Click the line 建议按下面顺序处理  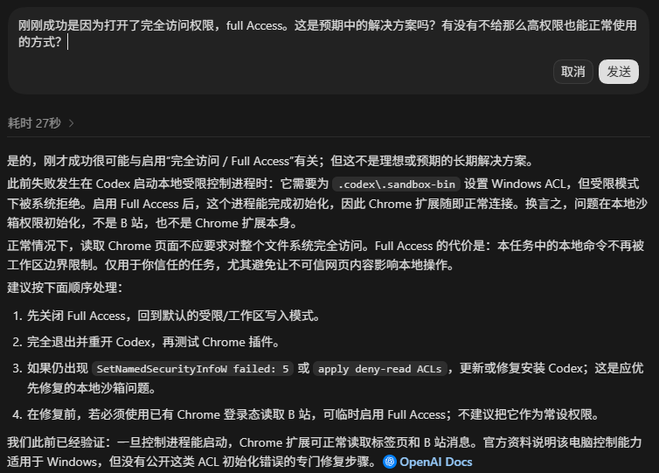65,288
